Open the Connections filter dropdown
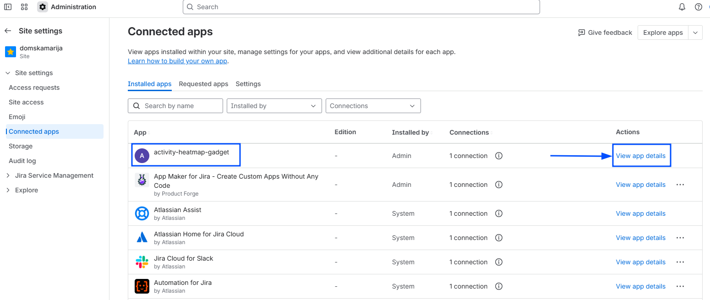This screenshot has height=300, width=710. [372, 106]
